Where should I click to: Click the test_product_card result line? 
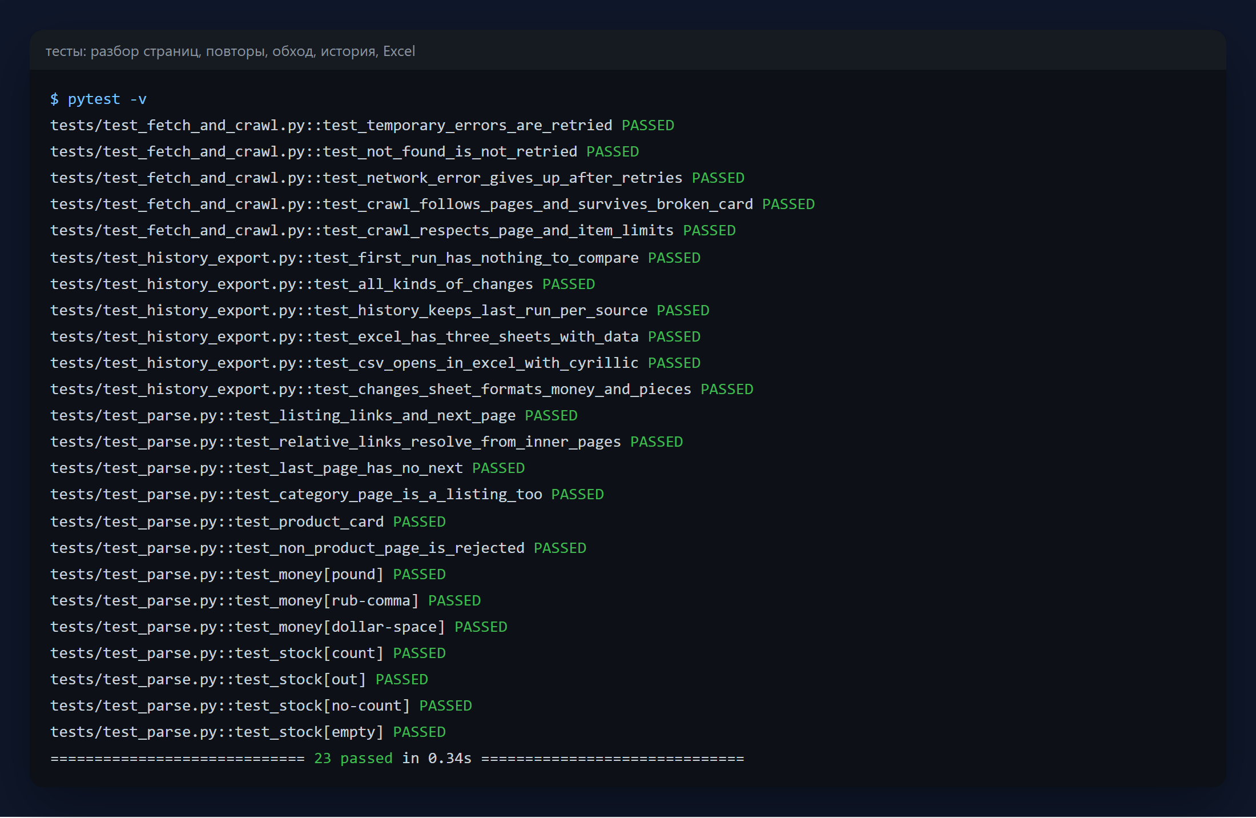248,522
